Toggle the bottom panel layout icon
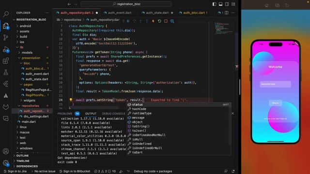Screen dimensions: 310x174 click(x=221, y=4)
